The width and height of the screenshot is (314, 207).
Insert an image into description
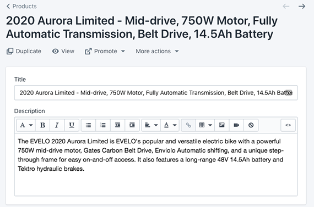[221, 125]
